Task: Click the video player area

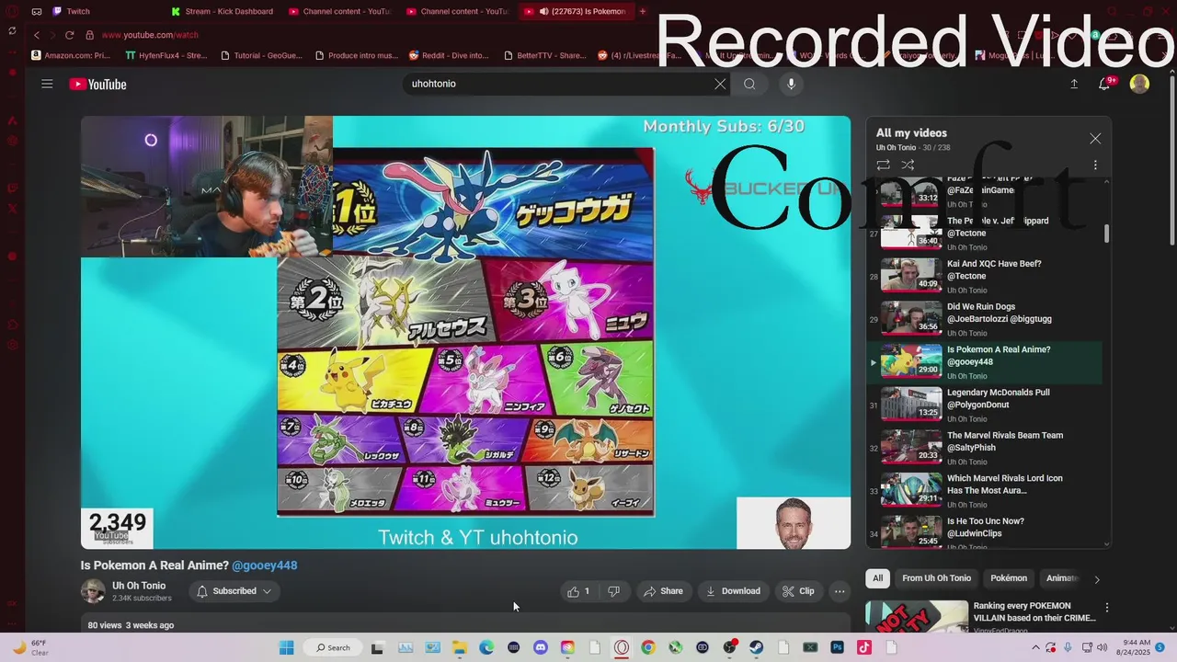Action: (465, 332)
